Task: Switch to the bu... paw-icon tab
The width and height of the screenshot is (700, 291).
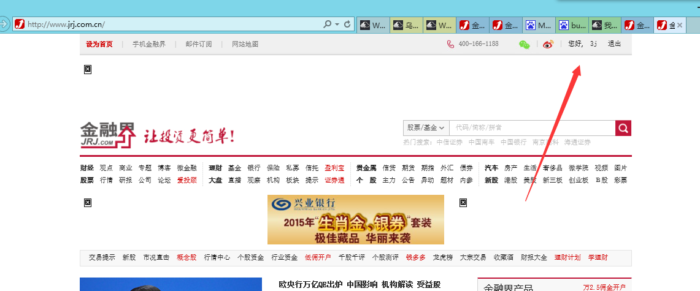Action: [572, 25]
